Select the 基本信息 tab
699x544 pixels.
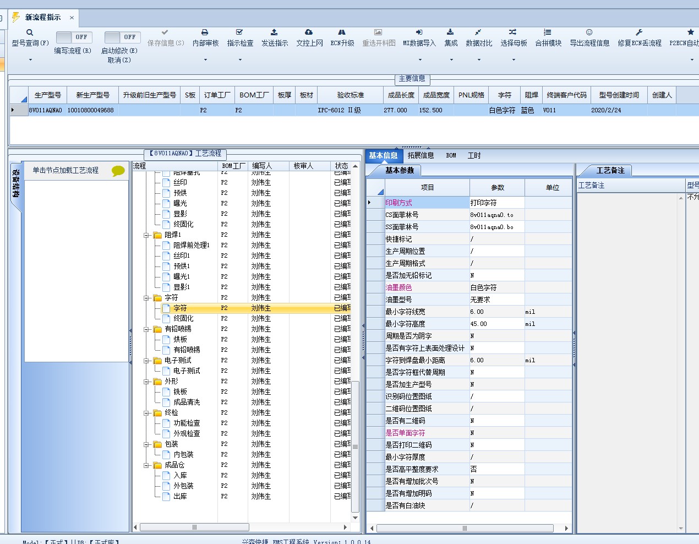coord(383,156)
